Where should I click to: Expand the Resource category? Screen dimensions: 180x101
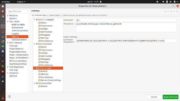pos(8,15)
